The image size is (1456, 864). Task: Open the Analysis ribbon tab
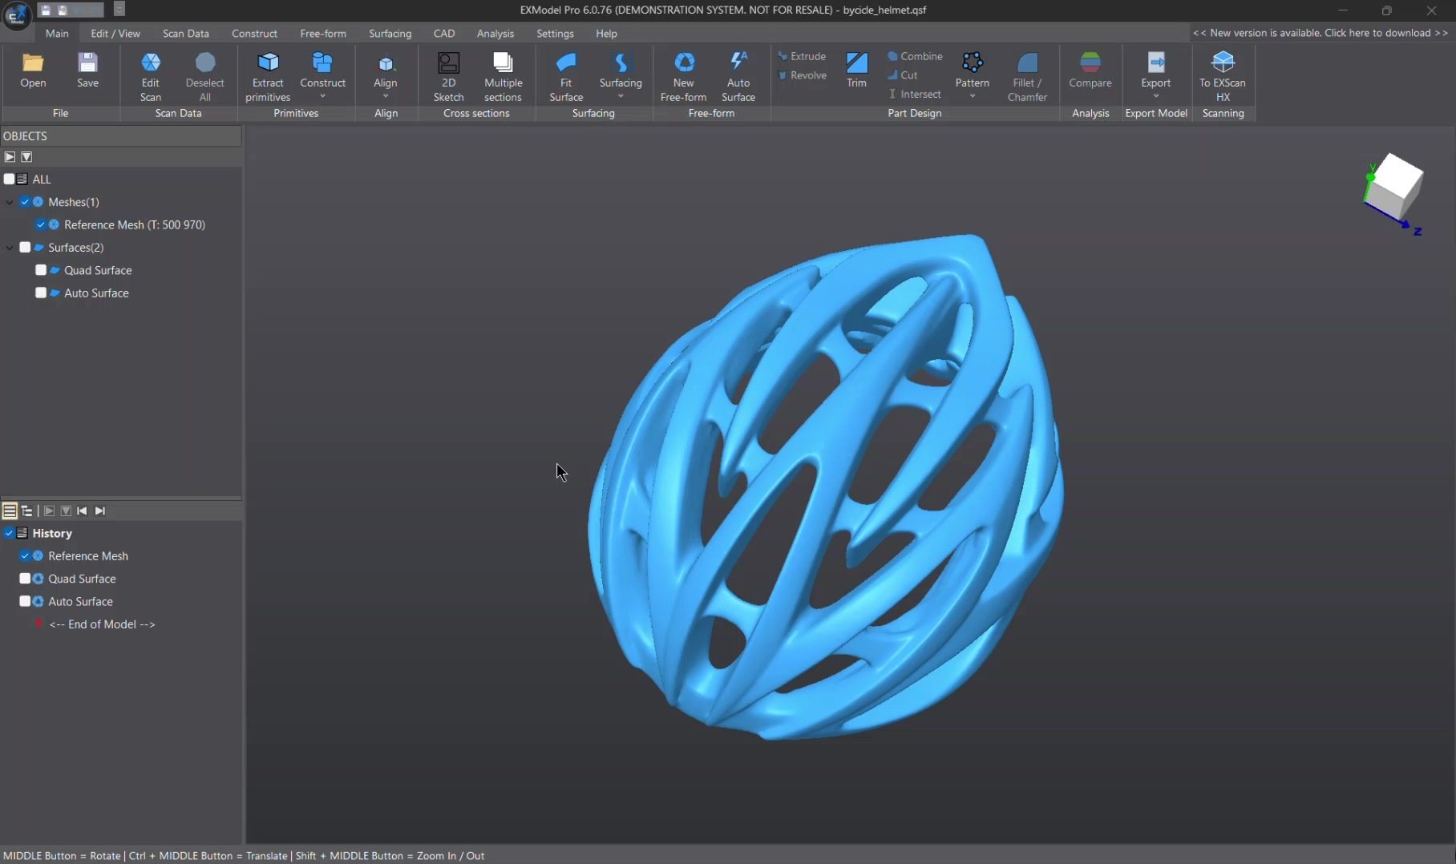tap(495, 34)
